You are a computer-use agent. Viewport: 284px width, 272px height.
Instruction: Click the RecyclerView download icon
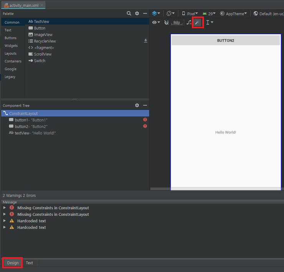[145, 41]
